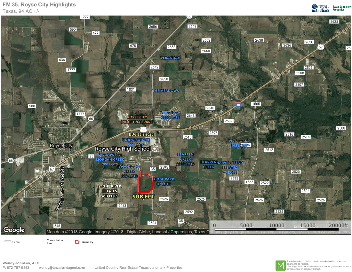Select the Stone River Estates 413 Lots label
This screenshot has height=272, width=352.
point(110,191)
